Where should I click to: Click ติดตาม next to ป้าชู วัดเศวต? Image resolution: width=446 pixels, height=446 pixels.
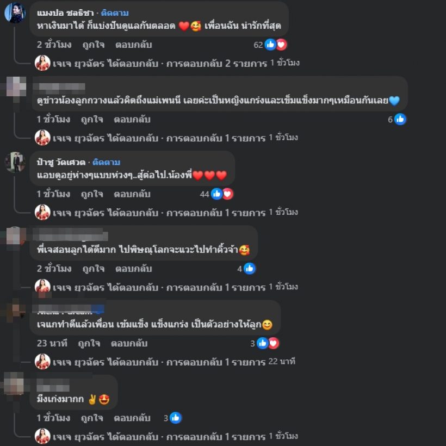107,162
